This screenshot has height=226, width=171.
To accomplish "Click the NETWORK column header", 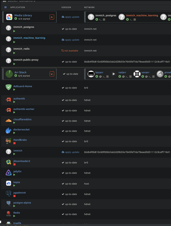I will point(89,7).
